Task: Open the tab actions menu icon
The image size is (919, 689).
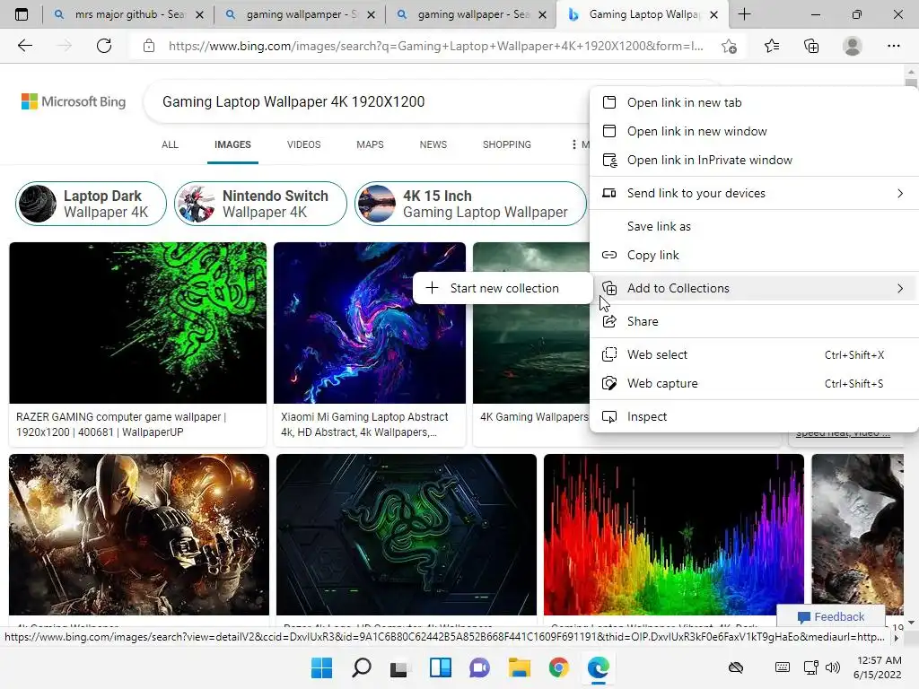Action: 22,14
